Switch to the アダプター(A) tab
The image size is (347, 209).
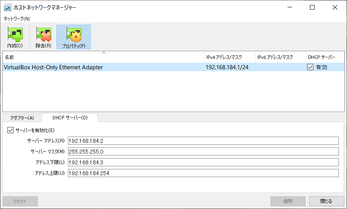coord(22,118)
